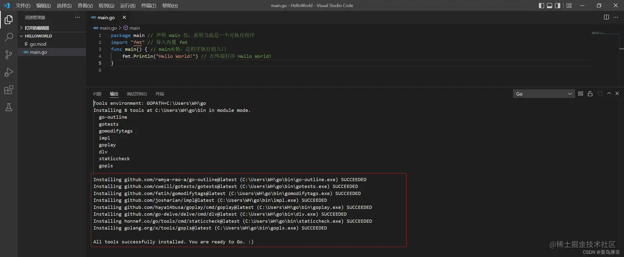The image size is (624, 257).
Task: Open the Help (帮助) menu
Action: coord(170,5)
